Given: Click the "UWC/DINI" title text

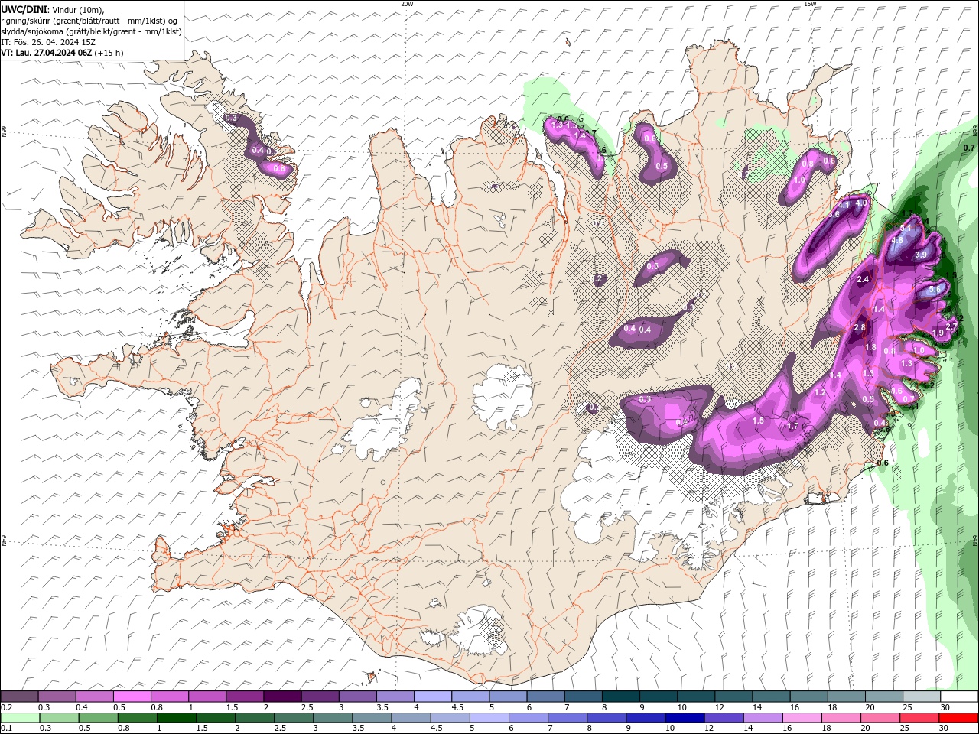Looking at the screenshot, I should (x=22, y=8).
